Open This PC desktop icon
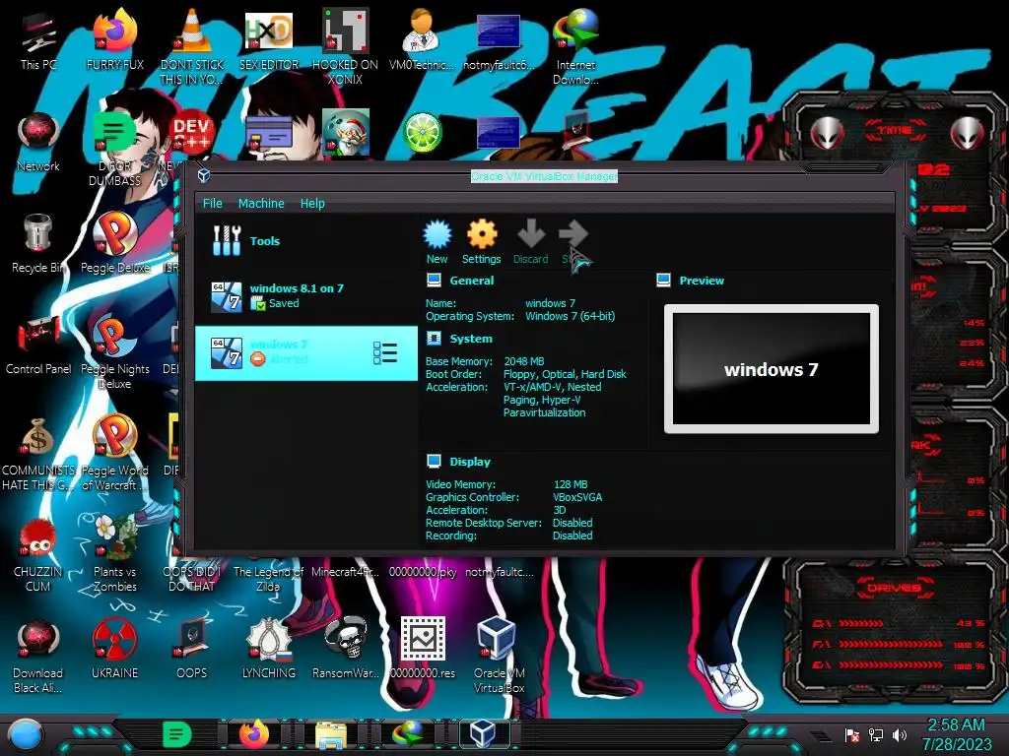This screenshot has height=756, width=1009. point(38,41)
